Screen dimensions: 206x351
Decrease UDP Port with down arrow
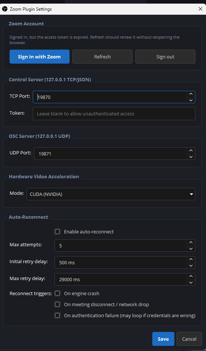click(191, 157)
